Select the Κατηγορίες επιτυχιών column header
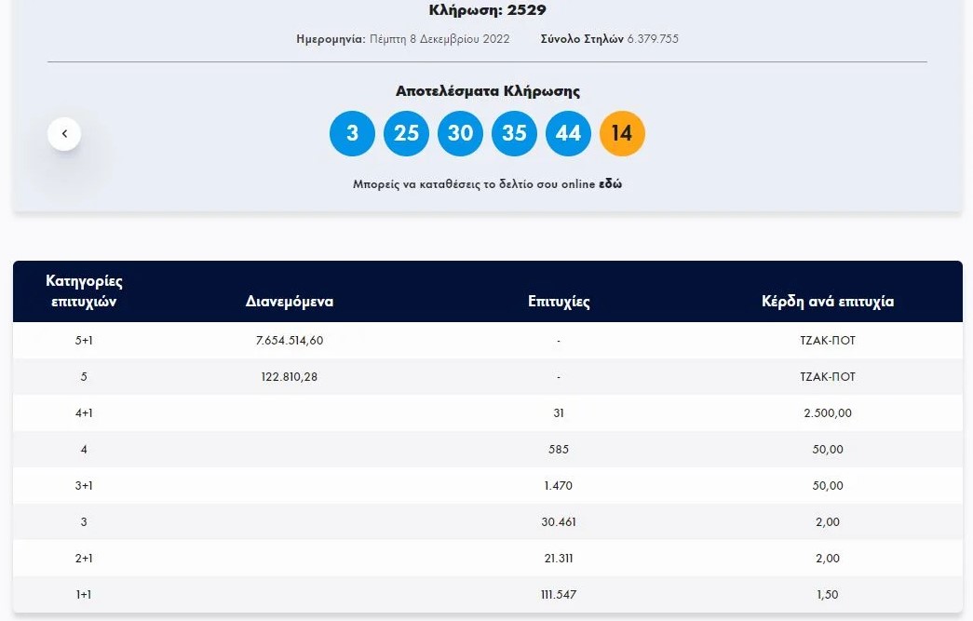Viewport: 973px width, 621px height. point(84,290)
